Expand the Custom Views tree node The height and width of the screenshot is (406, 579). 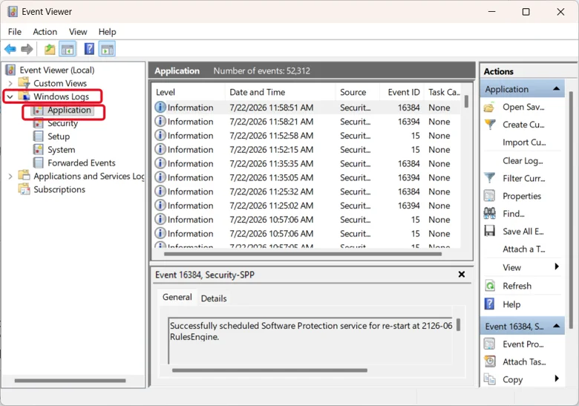[10, 83]
